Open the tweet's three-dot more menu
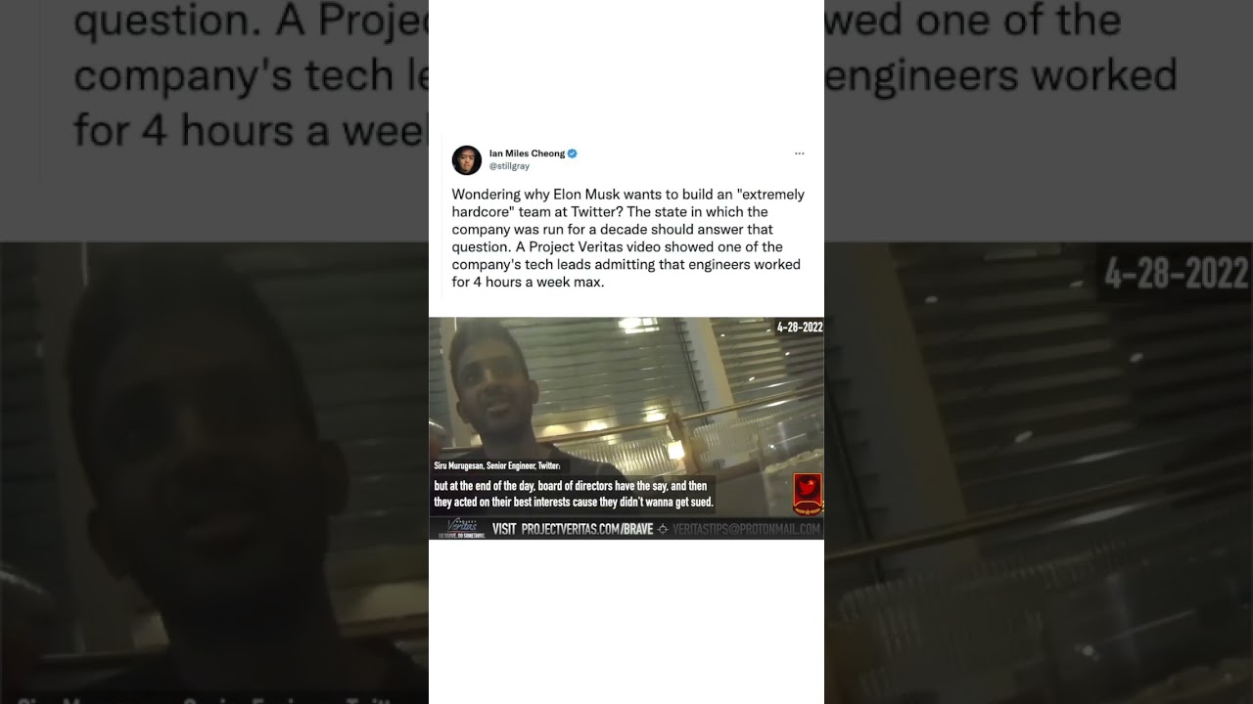Image resolution: width=1253 pixels, height=704 pixels. tap(799, 154)
